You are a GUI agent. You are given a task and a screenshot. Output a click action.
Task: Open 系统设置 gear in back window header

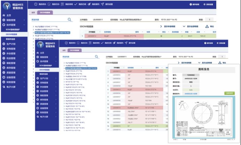[x=227, y=4]
